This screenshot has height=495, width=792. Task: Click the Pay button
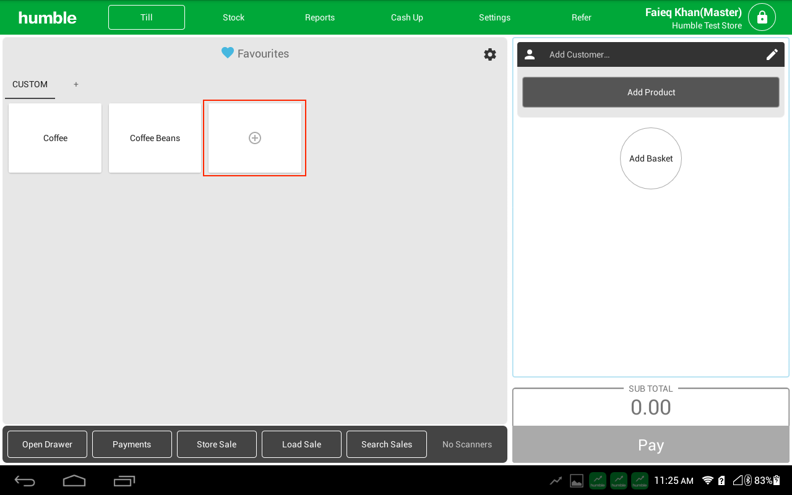[651, 445]
